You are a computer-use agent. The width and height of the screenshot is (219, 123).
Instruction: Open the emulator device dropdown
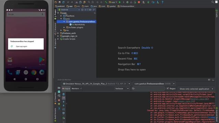(96, 84)
